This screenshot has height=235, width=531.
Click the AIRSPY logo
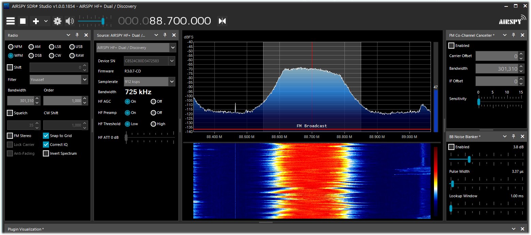(x=512, y=21)
